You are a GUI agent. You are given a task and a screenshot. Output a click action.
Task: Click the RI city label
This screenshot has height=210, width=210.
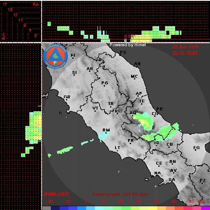pos(117,111)
